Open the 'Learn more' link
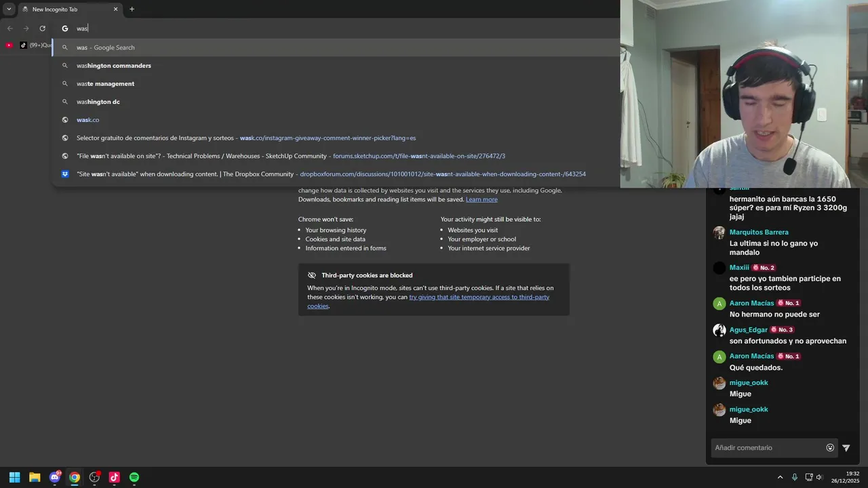Image resolution: width=868 pixels, height=488 pixels. pyautogui.click(x=481, y=199)
